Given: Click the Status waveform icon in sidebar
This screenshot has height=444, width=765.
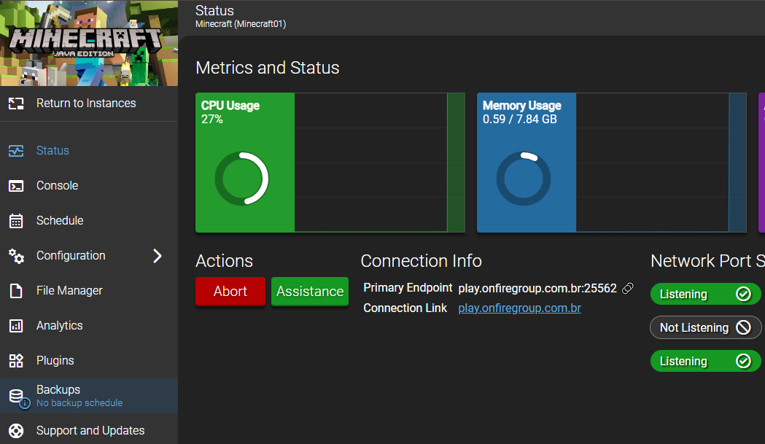Looking at the screenshot, I should pos(16,151).
